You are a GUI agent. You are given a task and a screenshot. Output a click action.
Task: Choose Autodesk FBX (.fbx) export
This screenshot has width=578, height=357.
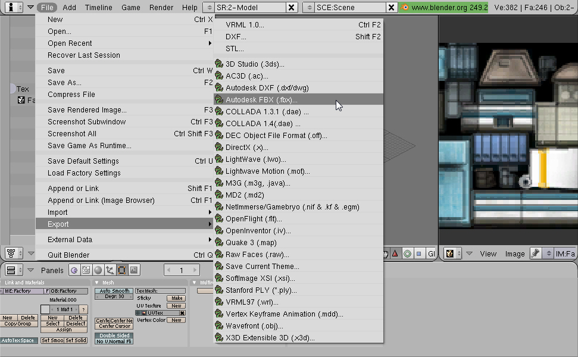tap(298, 99)
